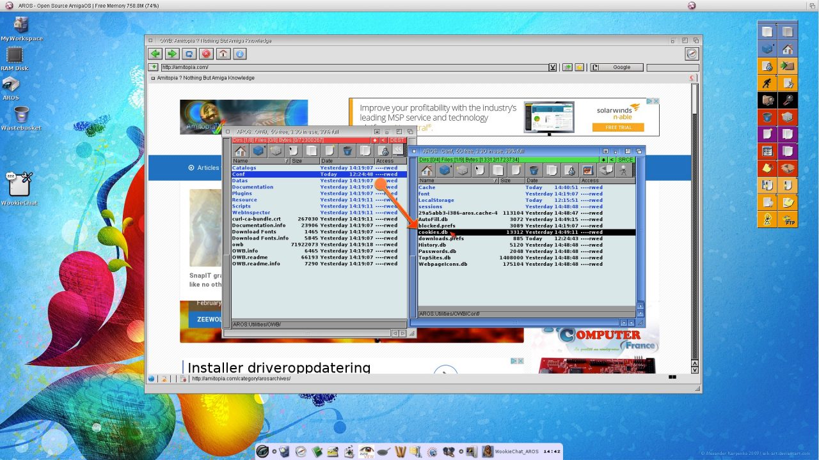Screen dimensions: 819x460
Task: Click the house icon in the right panel
Action: (788, 49)
